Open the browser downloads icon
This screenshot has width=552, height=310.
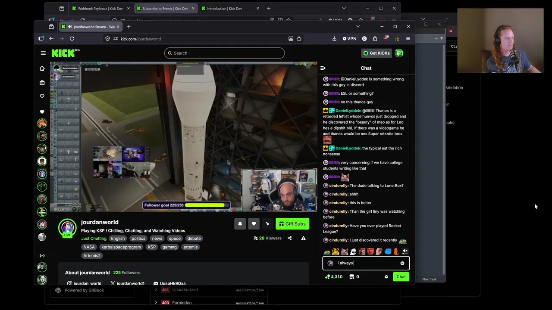tap(334, 39)
